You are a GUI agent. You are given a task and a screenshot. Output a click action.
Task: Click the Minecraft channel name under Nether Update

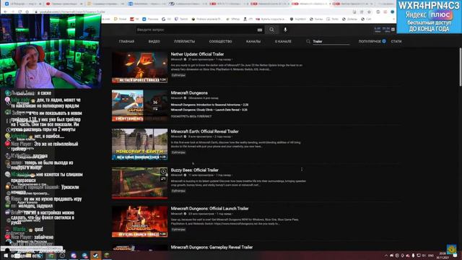point(176,59)
